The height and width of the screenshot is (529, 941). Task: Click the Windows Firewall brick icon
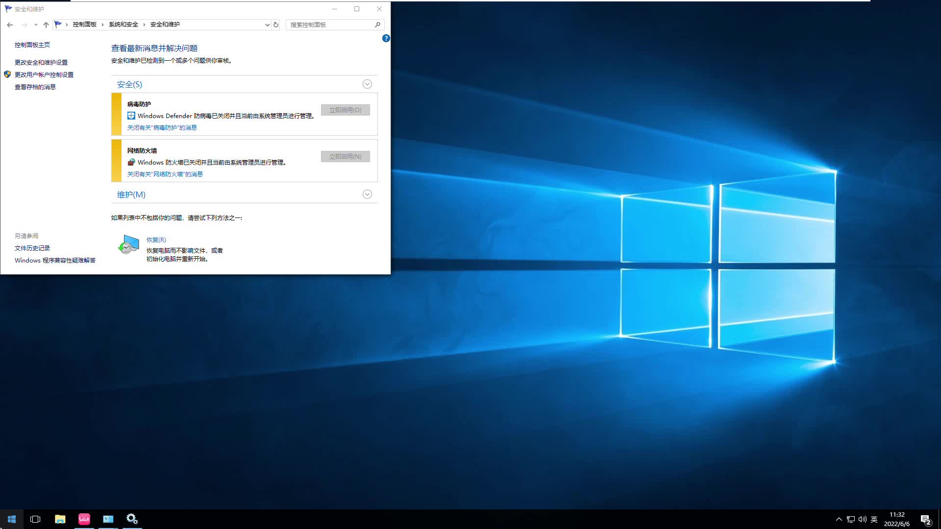(x=131, y=162)
